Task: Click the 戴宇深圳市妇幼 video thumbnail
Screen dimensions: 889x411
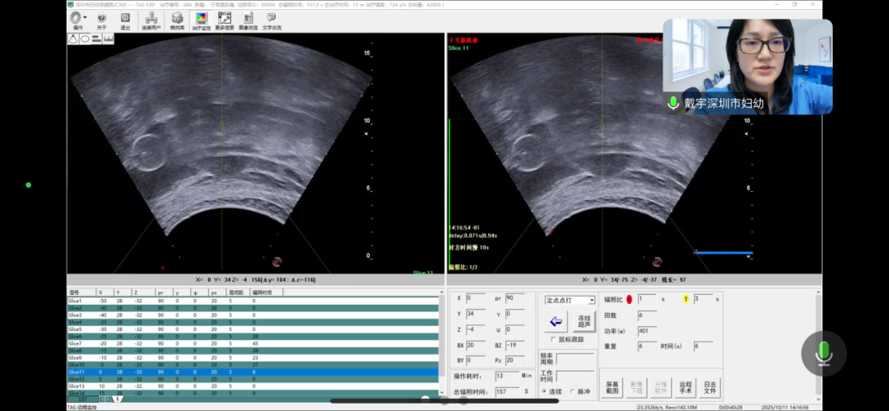Action: [x=747, y=67]
